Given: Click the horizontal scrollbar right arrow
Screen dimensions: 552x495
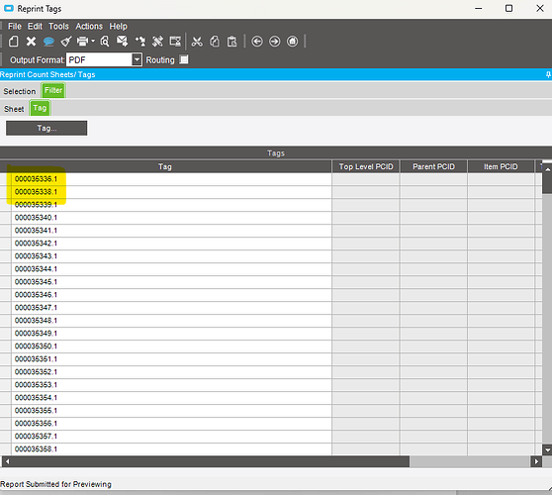Looking at the screenshot, I should coord(536,461).
